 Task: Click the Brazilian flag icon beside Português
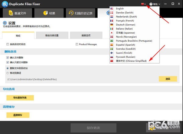tap(112, 41)
